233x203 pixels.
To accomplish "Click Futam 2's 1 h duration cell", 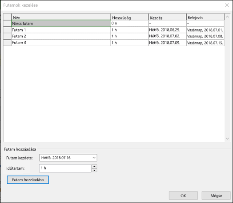I will [x=130, y=36].
